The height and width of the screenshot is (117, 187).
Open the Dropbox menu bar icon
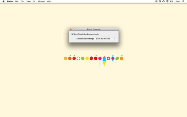156,1
